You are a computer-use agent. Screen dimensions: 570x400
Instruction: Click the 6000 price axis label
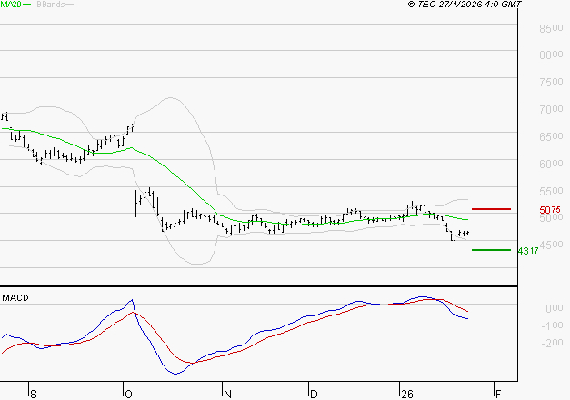[x=551, y=164]
